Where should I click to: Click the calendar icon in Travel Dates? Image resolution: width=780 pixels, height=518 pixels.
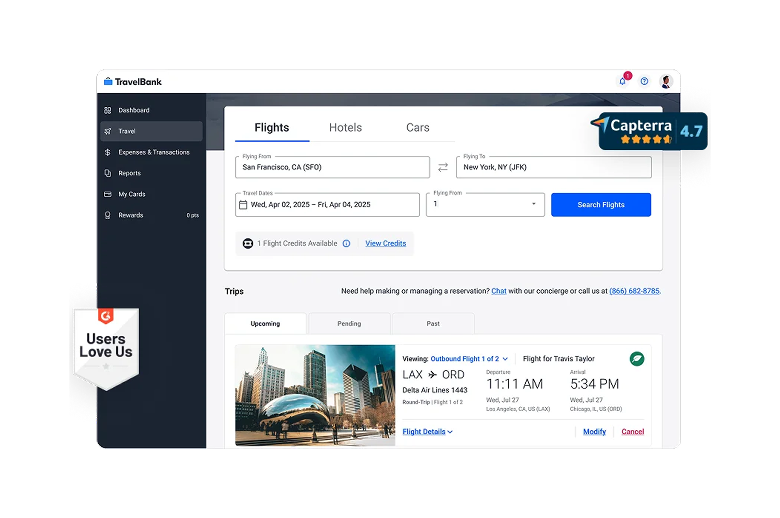point(243,205)
